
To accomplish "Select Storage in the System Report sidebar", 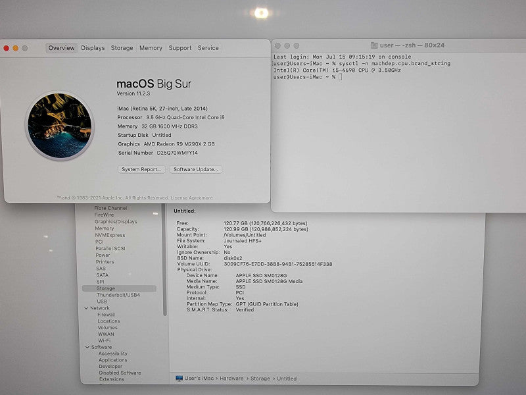I will 119,288.
